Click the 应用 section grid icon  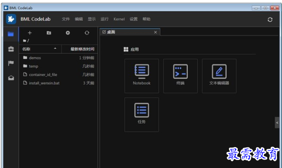(x=126, y=49)
